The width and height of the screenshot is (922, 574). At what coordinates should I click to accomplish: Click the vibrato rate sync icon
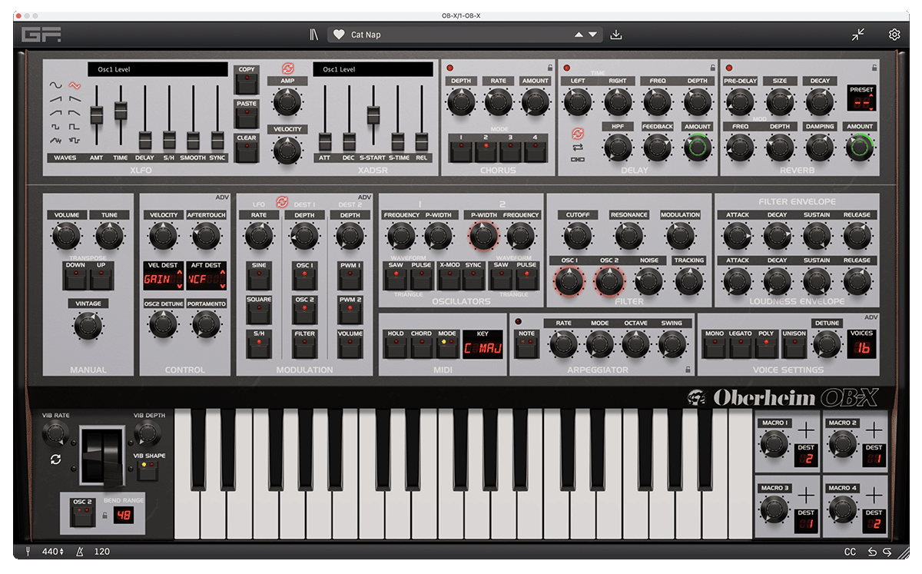[55, 460]
